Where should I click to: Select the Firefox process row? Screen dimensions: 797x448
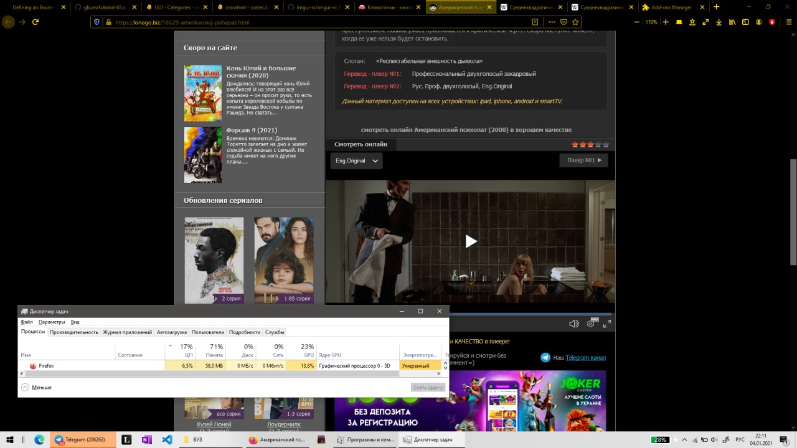(230, 366)
